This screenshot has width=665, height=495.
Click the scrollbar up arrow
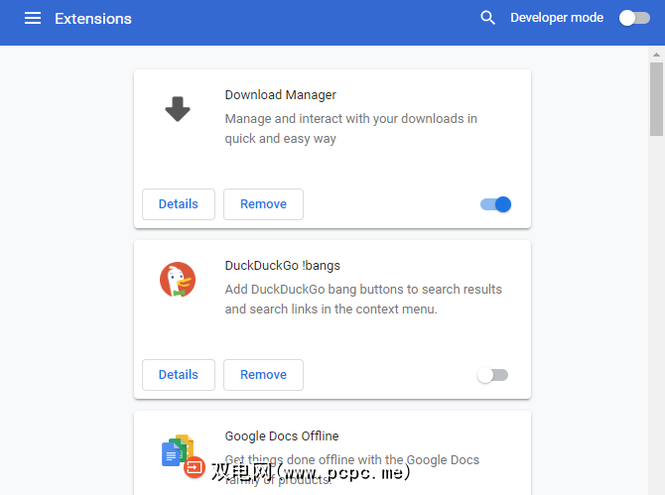(x=656, y=55)
